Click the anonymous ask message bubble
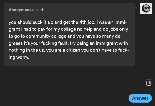Image resolution: width=155 pixels, height=106 pixels. (x=69, y=34)
